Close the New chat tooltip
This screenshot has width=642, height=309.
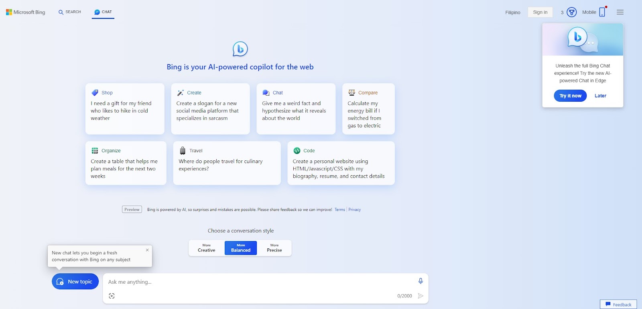point(147,250)
